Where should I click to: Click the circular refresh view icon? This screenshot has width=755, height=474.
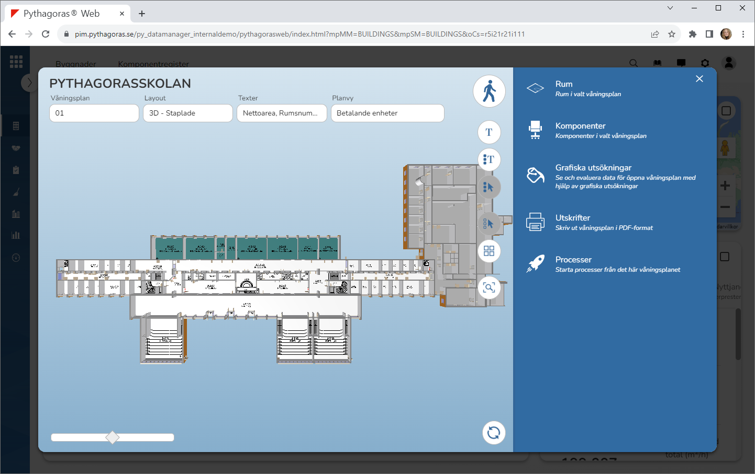coord(493,433)
